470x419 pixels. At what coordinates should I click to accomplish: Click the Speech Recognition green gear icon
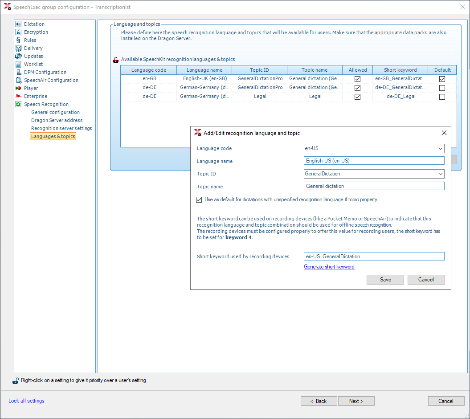pyautogui.click(x=18, y=104)
